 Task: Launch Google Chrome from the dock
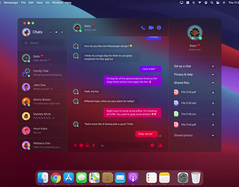(x=56, y=177)
